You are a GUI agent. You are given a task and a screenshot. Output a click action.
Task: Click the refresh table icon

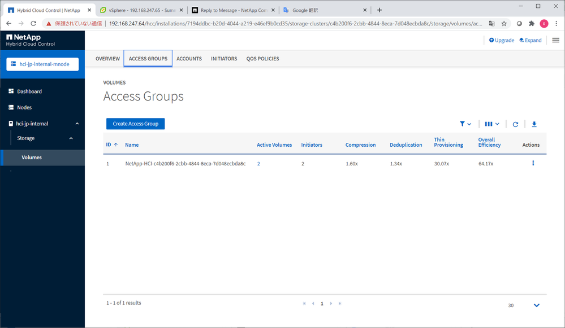515,124
